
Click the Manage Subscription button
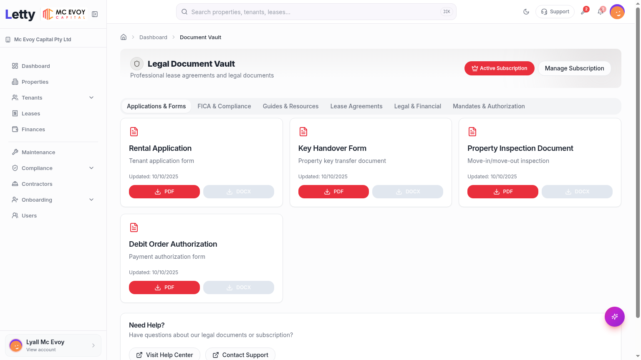tap(574, 68)
